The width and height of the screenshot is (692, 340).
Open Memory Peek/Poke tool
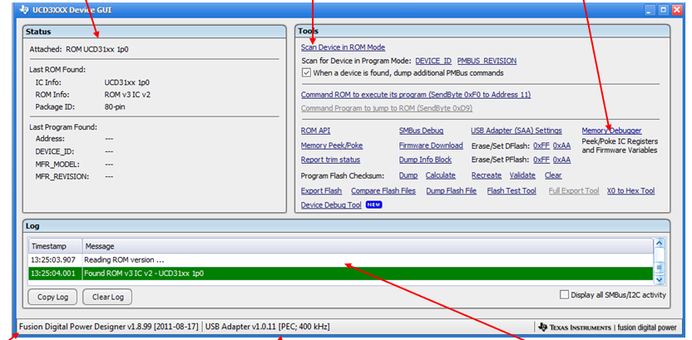(332, 145)
